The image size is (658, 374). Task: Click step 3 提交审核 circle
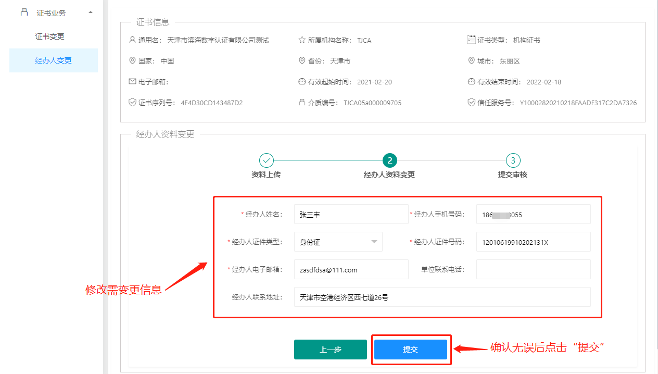pyautogui.click(x=513, y=160)
